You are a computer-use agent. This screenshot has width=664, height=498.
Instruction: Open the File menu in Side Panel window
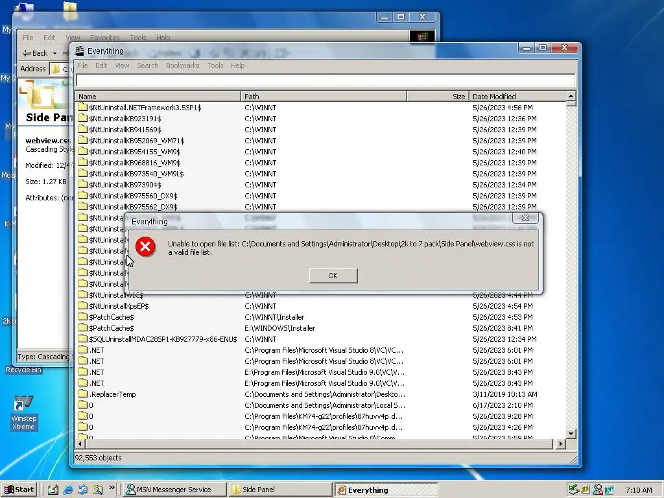tap(28, 38)
